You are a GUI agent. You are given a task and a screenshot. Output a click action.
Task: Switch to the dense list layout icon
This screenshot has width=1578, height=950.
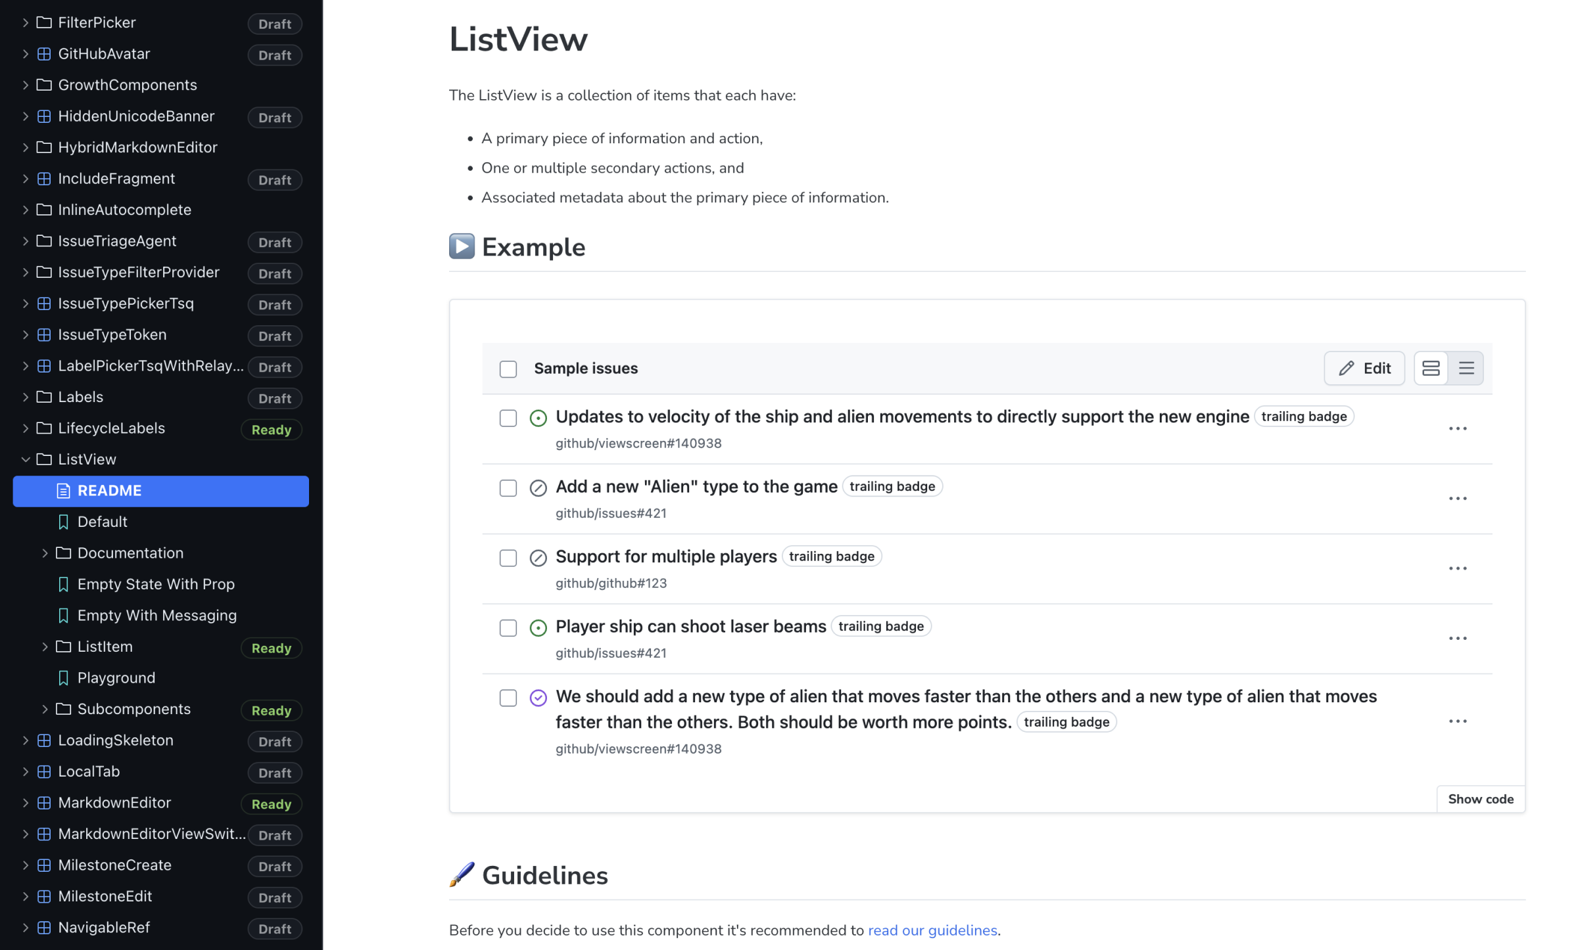1466,368
